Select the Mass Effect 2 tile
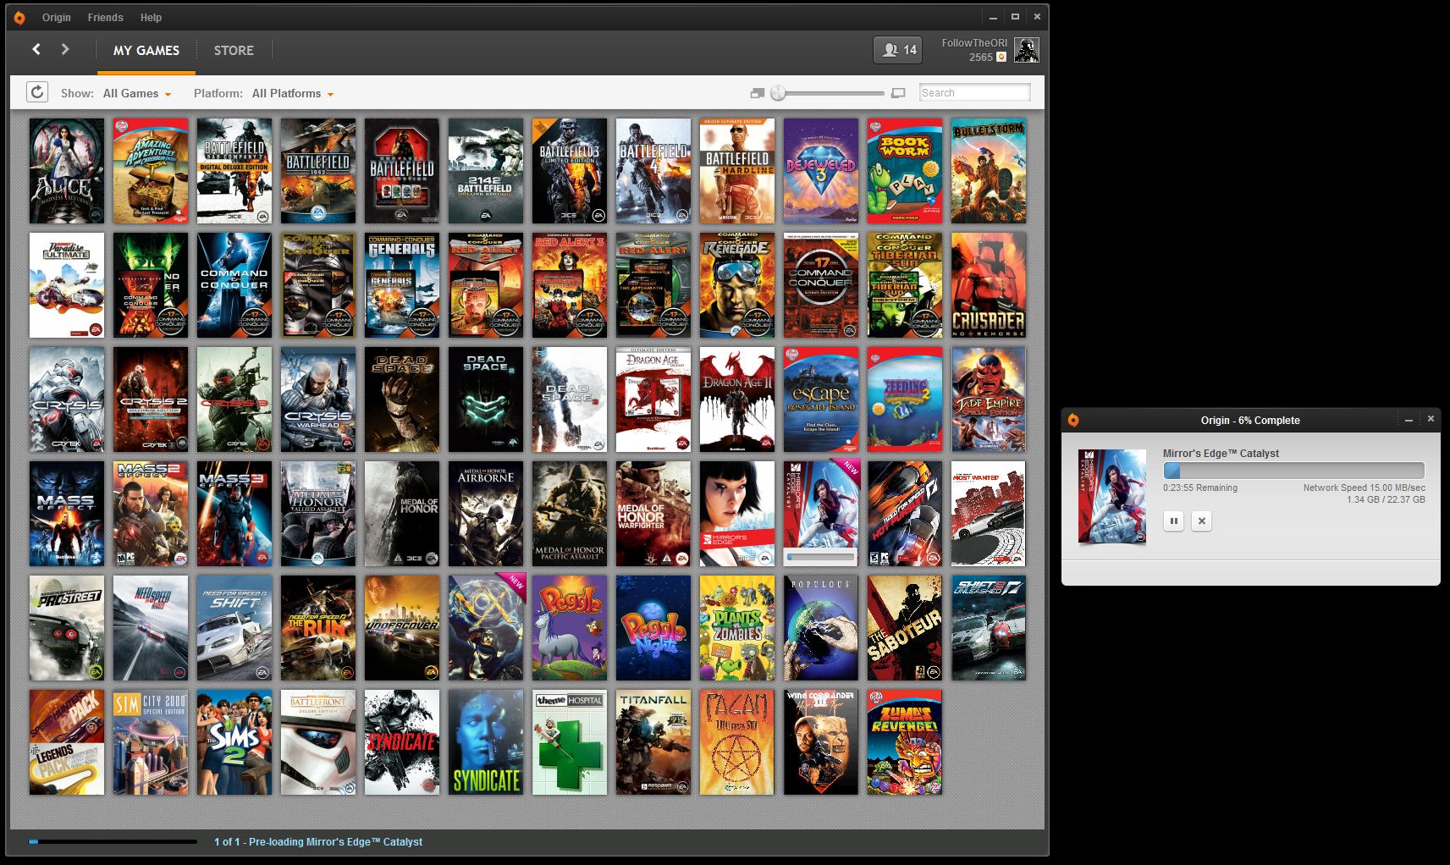The height and width of the screenshot is (865, 1450). tap(151, 514)
